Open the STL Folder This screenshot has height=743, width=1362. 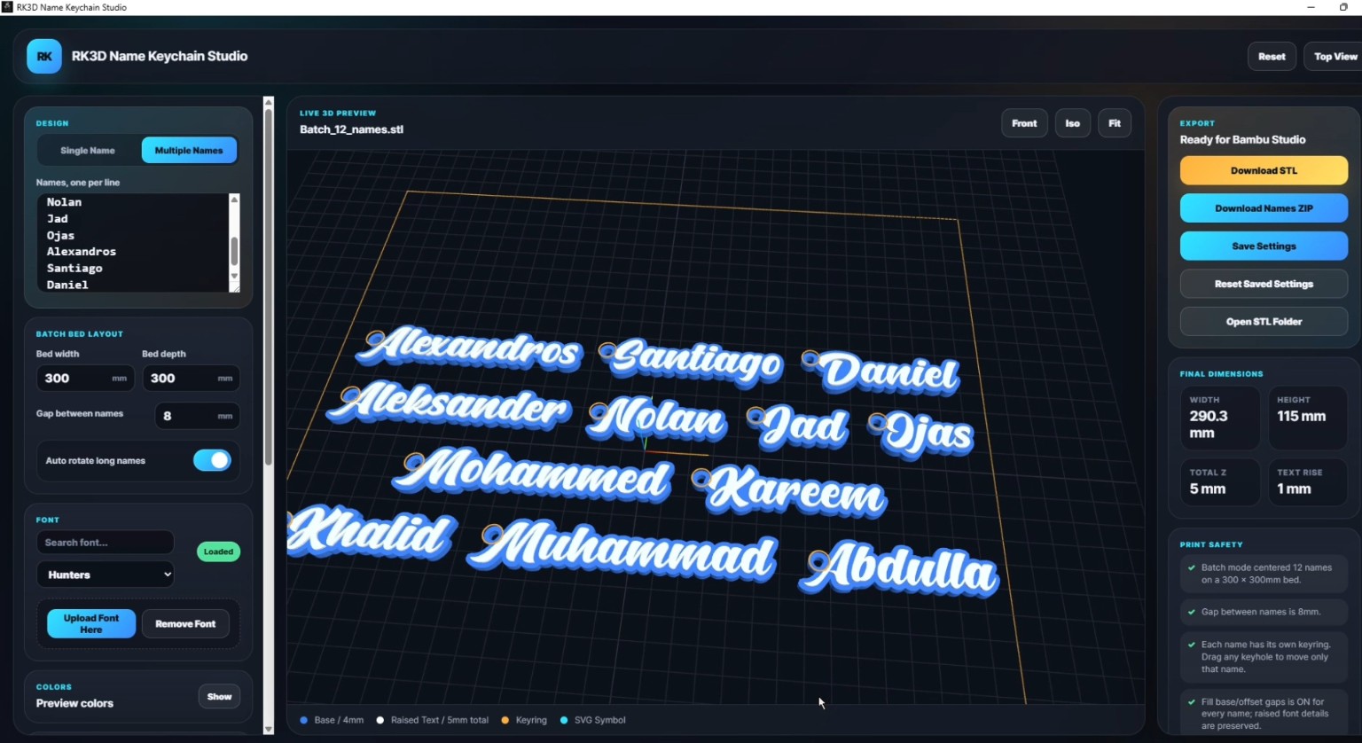coord(1264,322)
